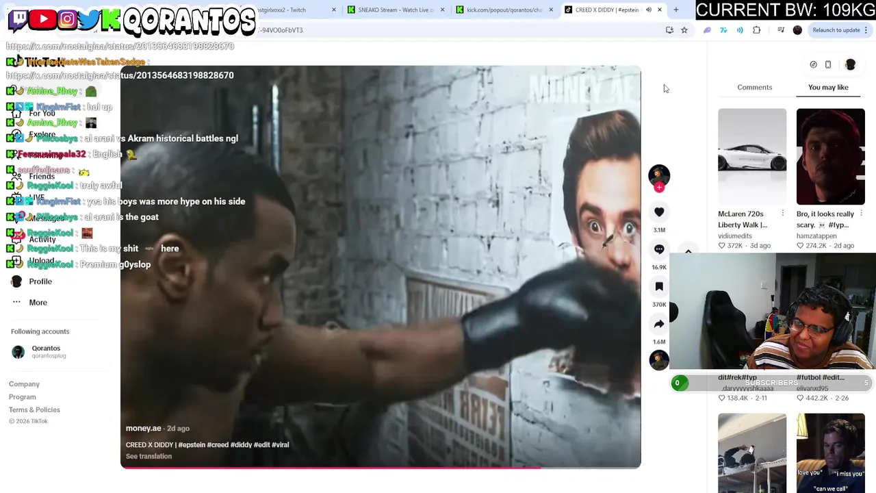Open Qorantos avatar under Following accounts
Viewport: 876px width, 493px height.
click(x=18, y=352)
